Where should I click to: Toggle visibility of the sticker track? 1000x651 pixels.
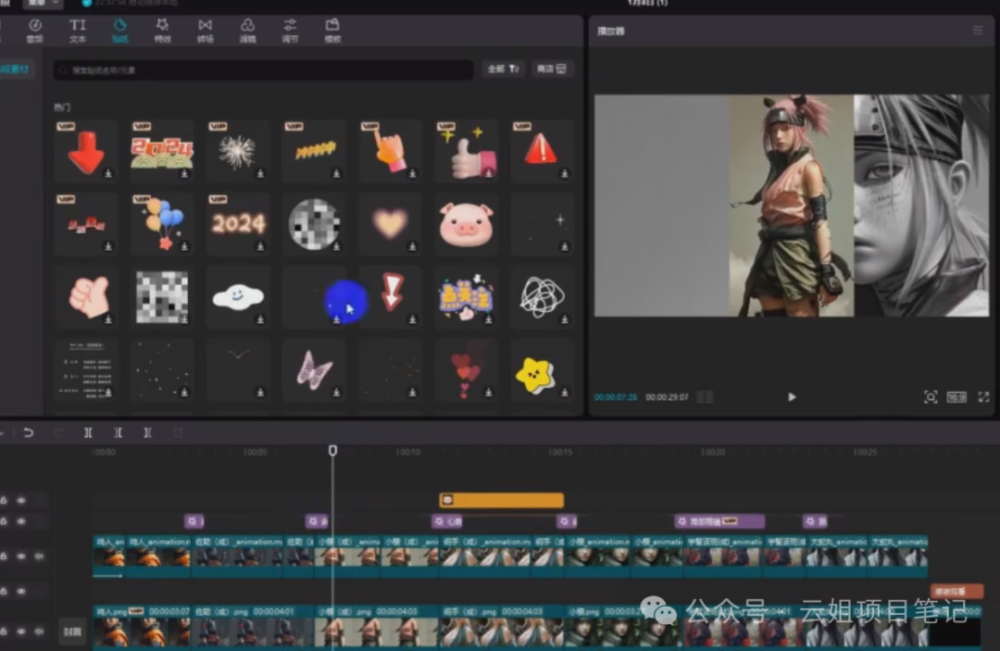point(21,501)
